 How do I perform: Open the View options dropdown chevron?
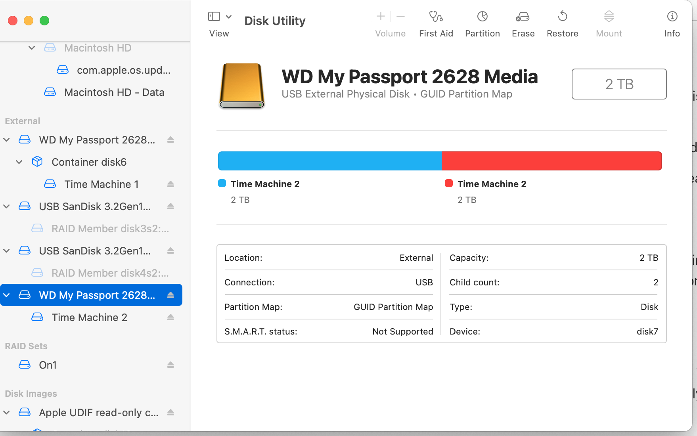[229, 17]
